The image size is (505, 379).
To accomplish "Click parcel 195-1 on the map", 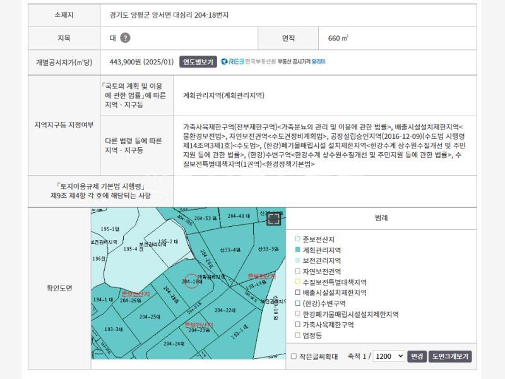I will 110,229.
